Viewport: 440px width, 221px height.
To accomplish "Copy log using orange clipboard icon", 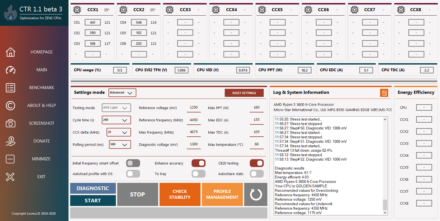I will click(x=384, y=93).
